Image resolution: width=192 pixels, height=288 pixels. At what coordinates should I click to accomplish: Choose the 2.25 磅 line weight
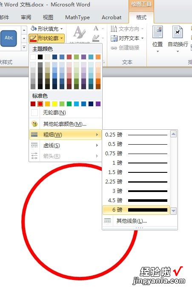coord(136,182)
